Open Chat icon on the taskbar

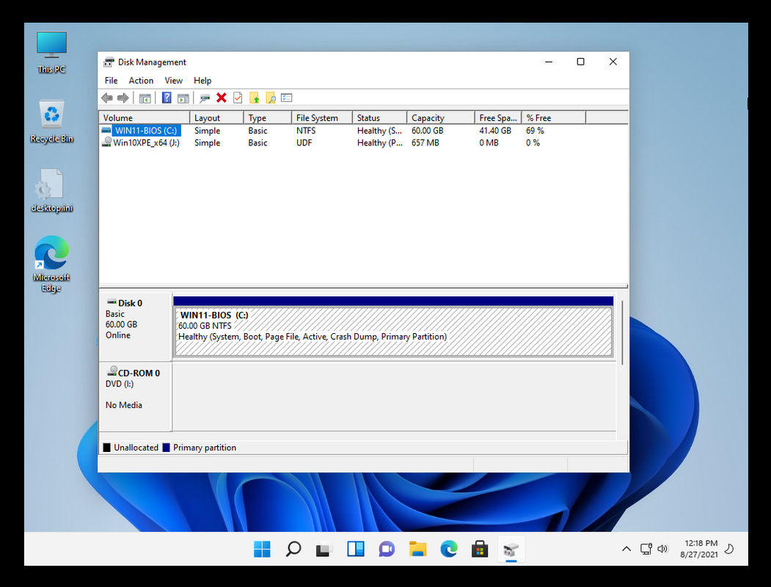[387, 549]
